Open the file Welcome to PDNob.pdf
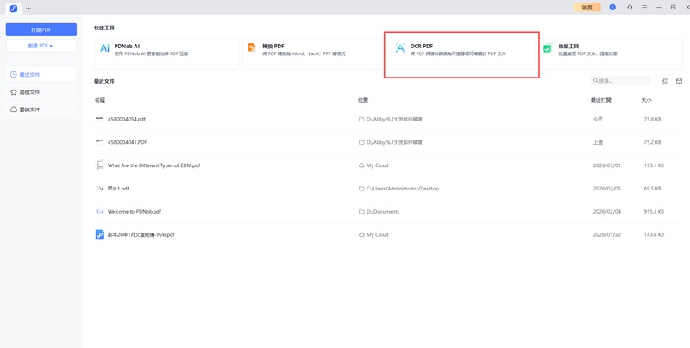 [x=134, y=211]
